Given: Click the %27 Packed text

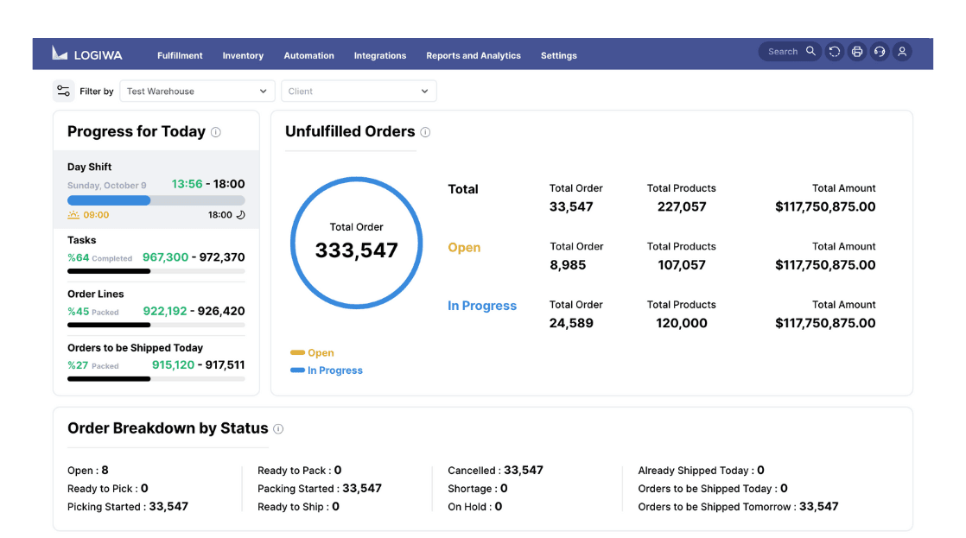Looking at the screenshot, I should [x=93, y=365].
